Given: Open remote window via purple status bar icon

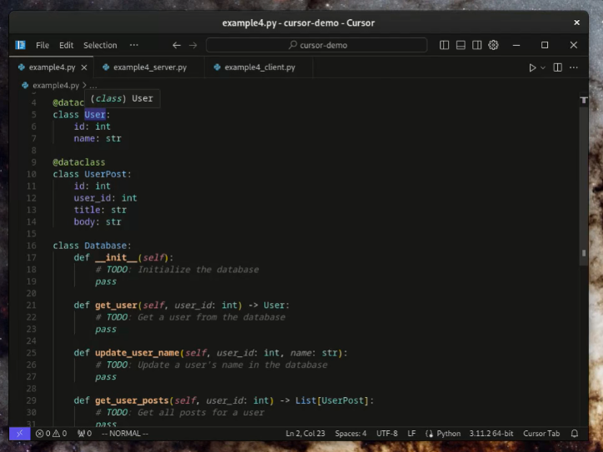Looking at the screenshot, I should pos(20,434).
